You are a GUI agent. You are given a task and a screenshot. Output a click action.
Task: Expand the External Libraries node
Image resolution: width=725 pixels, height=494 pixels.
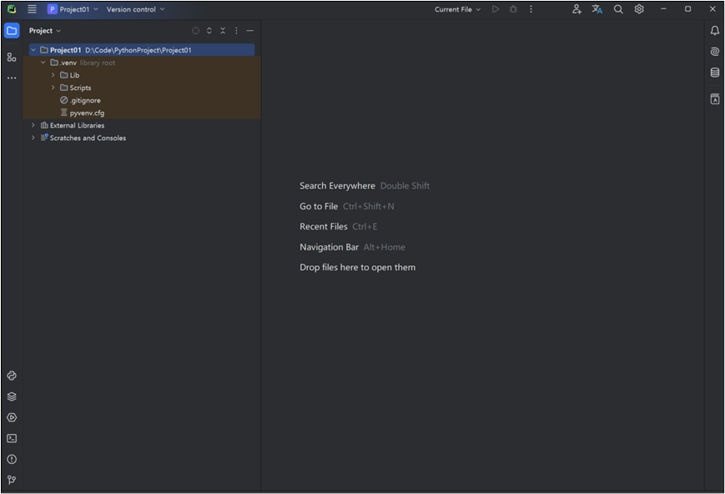coord(33,125)
